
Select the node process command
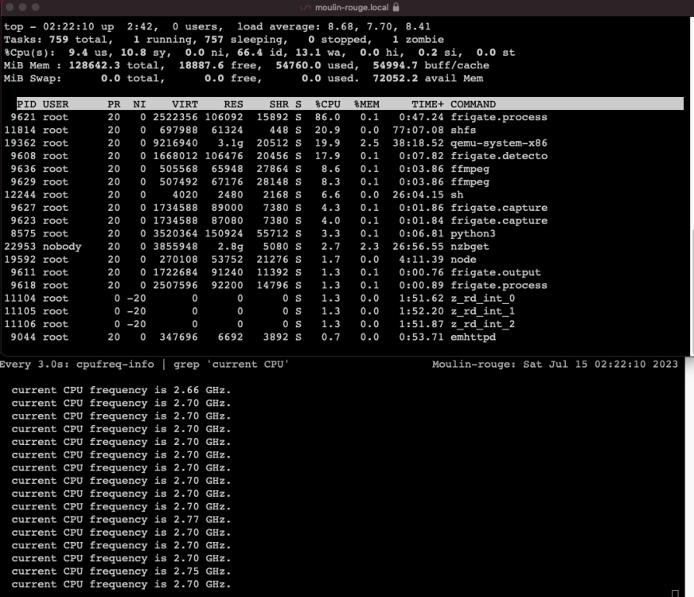[463, 259]
